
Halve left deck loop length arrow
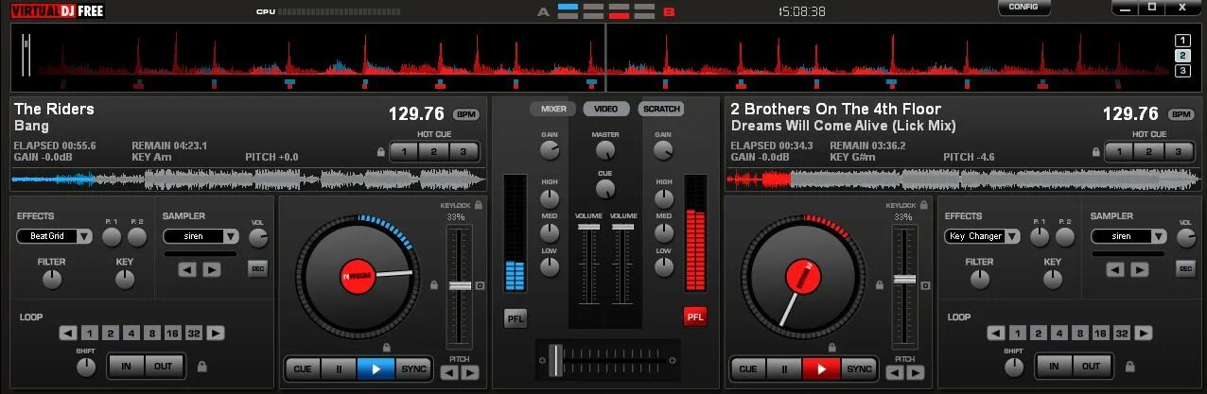(x=68, y=333)
